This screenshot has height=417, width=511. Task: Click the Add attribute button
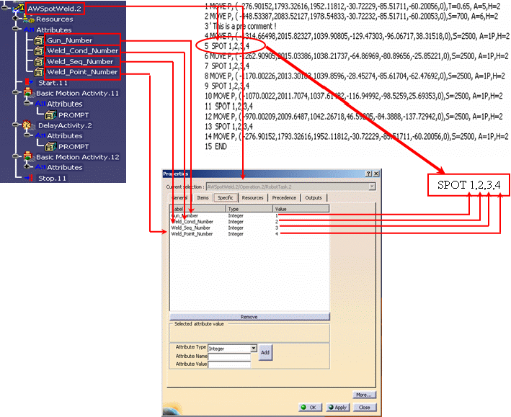[x=265, y=352]
